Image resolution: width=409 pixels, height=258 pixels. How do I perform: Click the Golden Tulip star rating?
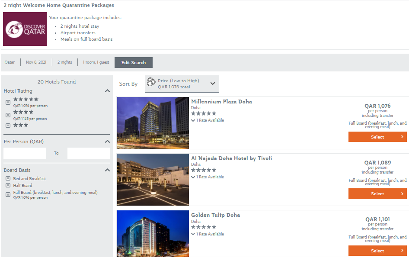click(204, 227)
